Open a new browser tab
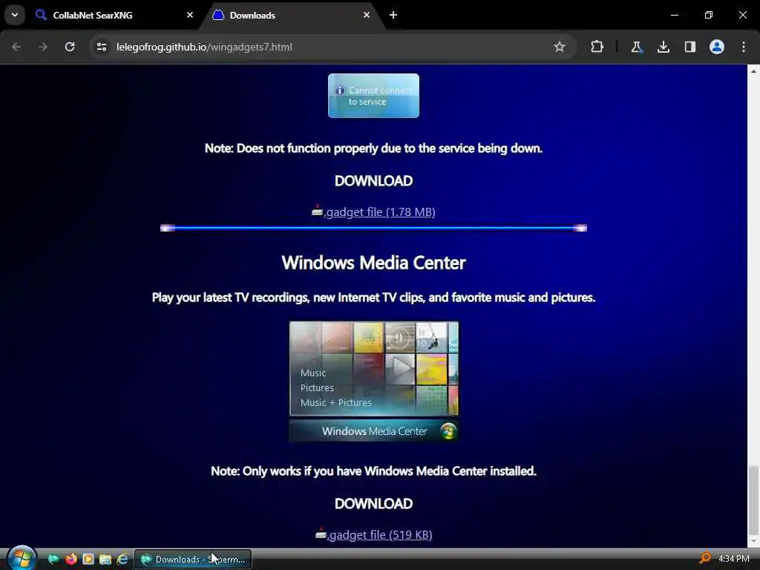The width and height of the screenshot is (760, 570). pos(393,15)
